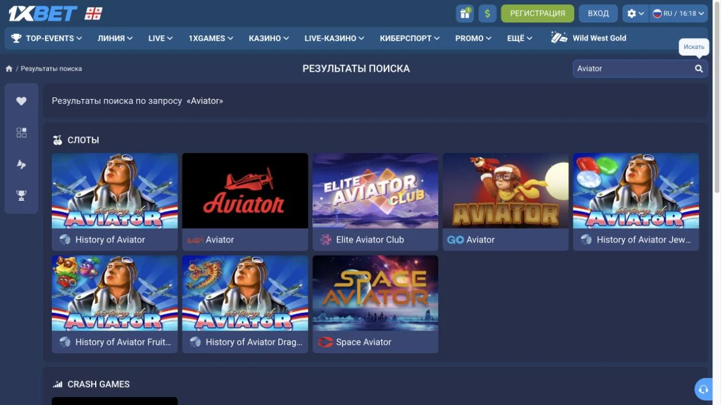Expand the LIVE menu
Viewport: 721px width, 405px height.
160,38
